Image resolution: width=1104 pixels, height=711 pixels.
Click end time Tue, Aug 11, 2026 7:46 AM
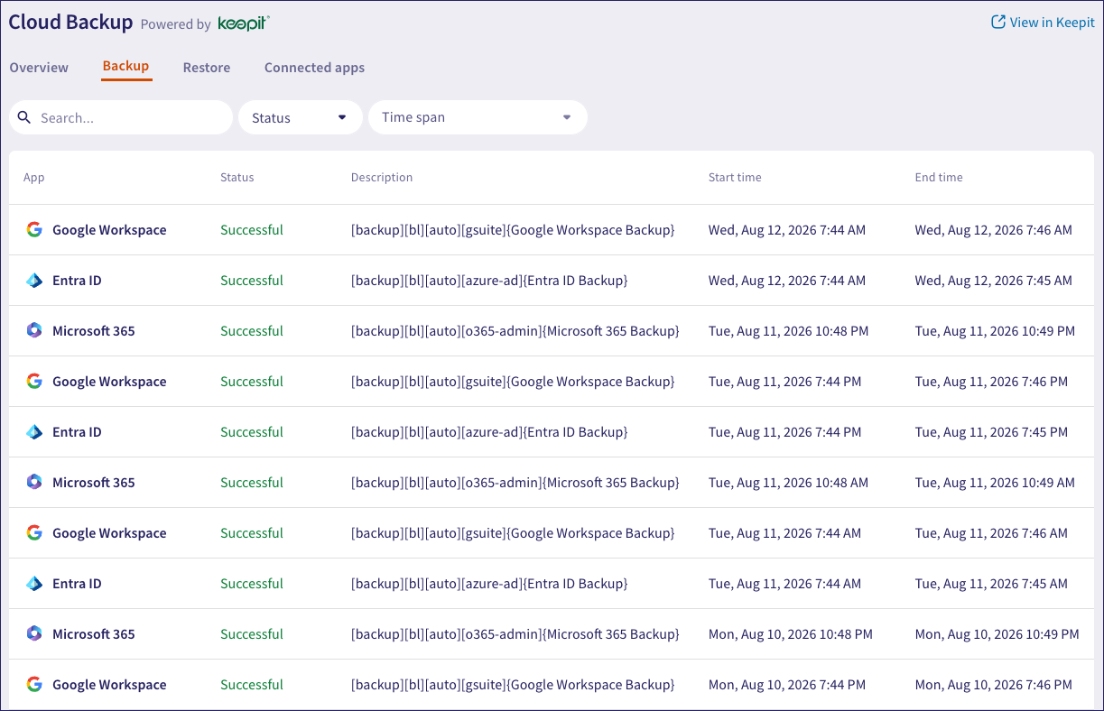[x=992, y=533]
